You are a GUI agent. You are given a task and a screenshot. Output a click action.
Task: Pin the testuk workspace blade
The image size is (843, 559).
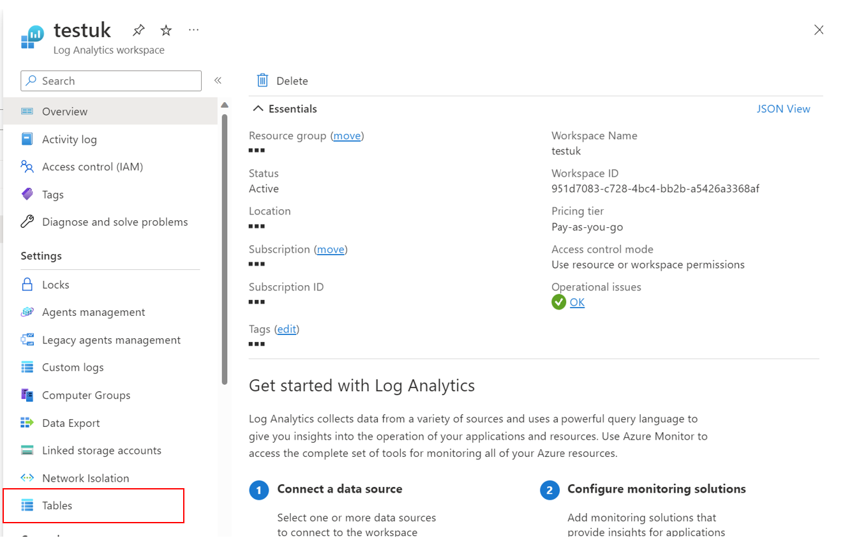click(x=138, y=30)
